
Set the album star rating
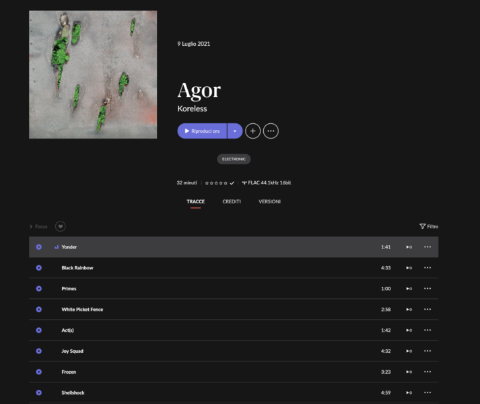[215, 182]
